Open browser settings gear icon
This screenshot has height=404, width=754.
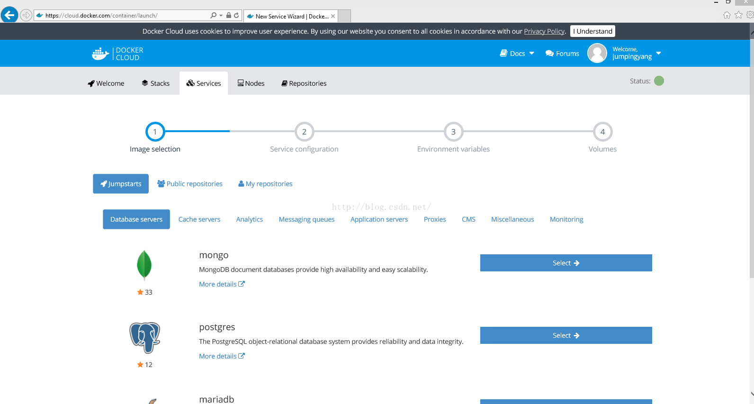750,15
